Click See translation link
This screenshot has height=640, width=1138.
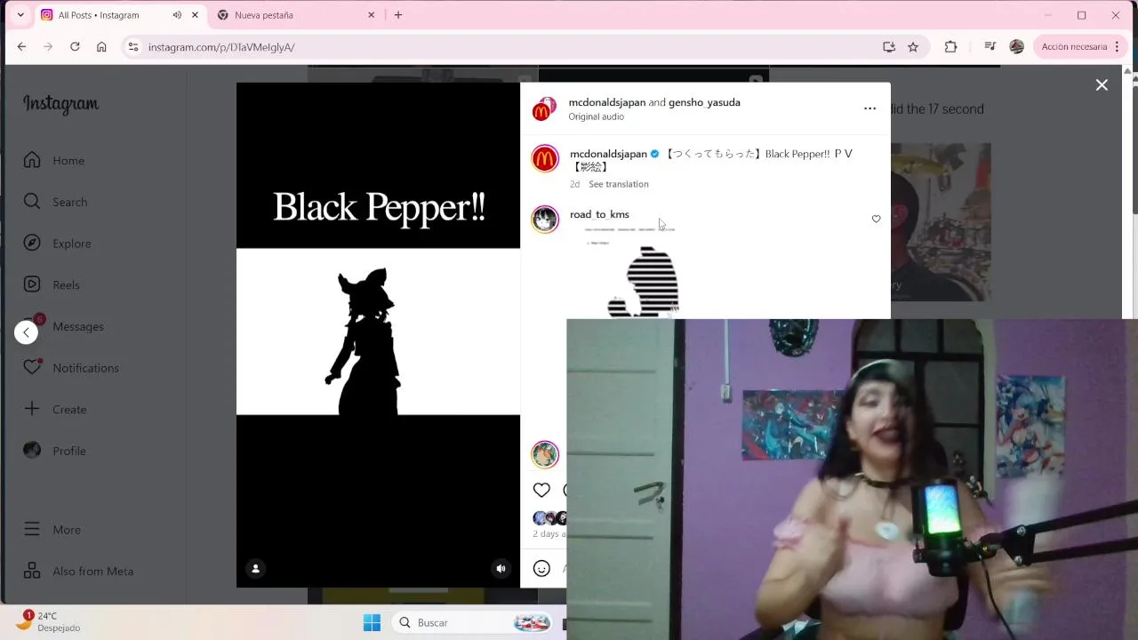(x=618, y=184)
